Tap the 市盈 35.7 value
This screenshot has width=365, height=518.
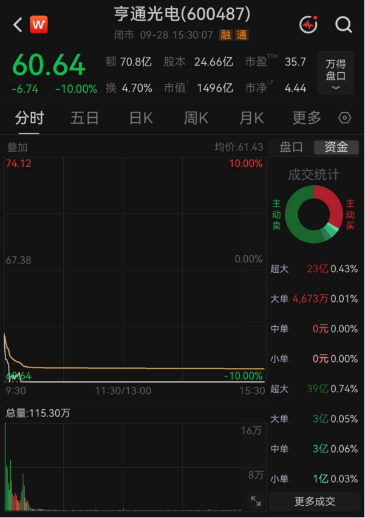click(276, 62)
